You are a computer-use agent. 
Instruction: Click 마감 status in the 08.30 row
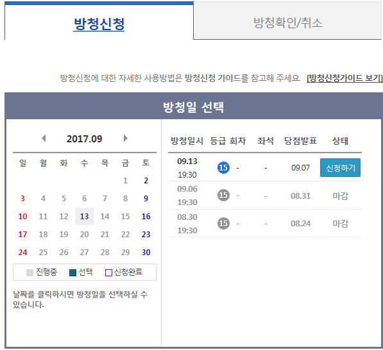pos(340,223)
